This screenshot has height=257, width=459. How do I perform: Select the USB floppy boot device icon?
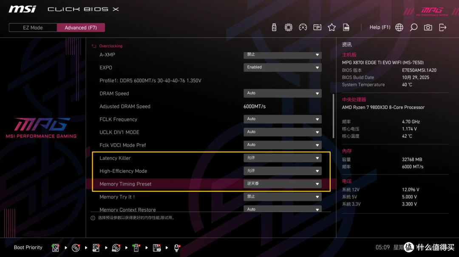coord(157,248)
